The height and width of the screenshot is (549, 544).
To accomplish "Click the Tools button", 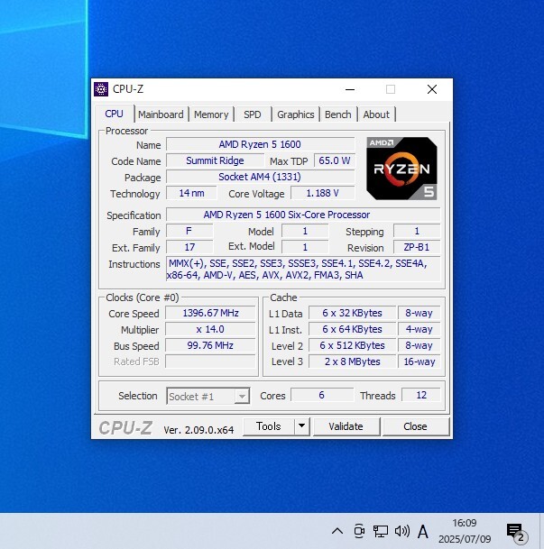I will 269,426.
